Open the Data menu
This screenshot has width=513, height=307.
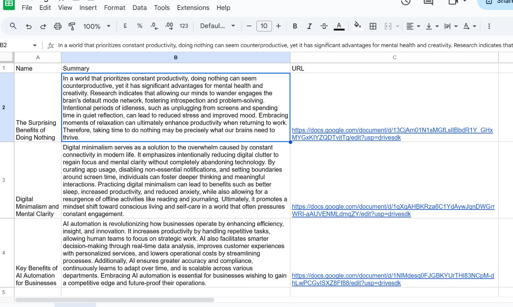click(x=140, y=8)
